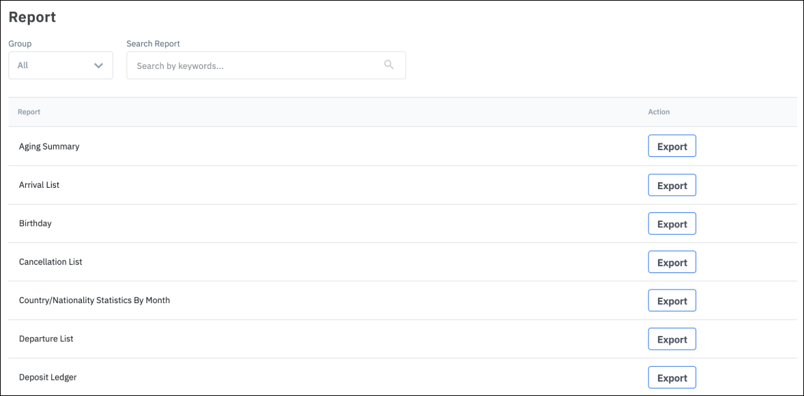Image resolution: width=804 pixels, height=396 pixels.
Task: Export the Aging Summary report
Action: tap(672, 146)
